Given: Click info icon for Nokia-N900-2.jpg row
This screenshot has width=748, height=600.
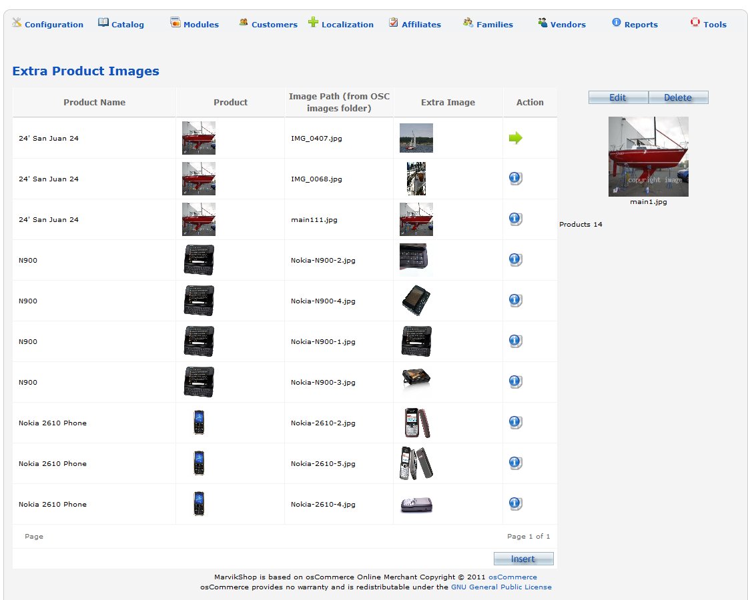Looking at the screenshot, I should tap(516, 260).
